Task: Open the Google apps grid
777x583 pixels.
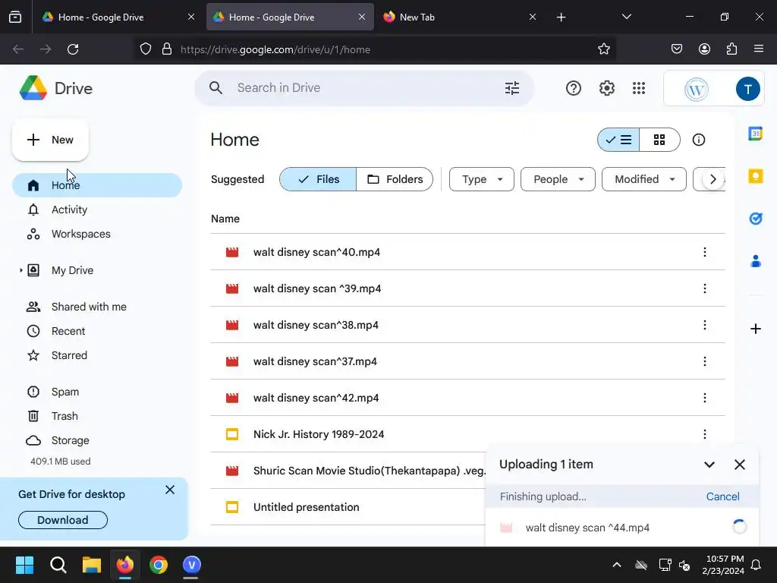Action: click(x=639, y=88)
